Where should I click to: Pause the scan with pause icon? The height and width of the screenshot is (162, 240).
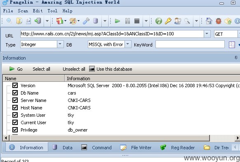(x=127, y=21)
